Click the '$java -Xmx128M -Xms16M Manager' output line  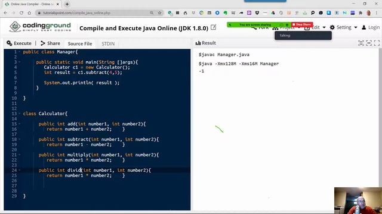point(239,64)
